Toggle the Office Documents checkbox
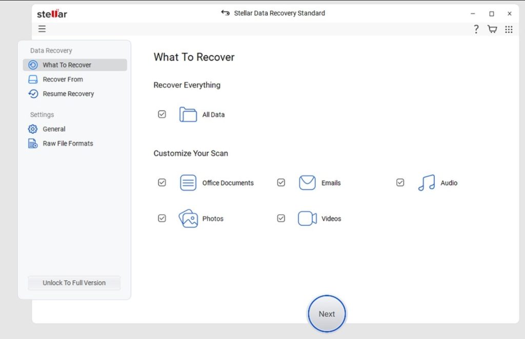 pyautogui.click(x=162, y=183)
